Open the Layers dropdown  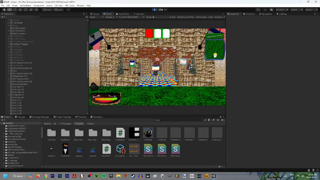297,10
